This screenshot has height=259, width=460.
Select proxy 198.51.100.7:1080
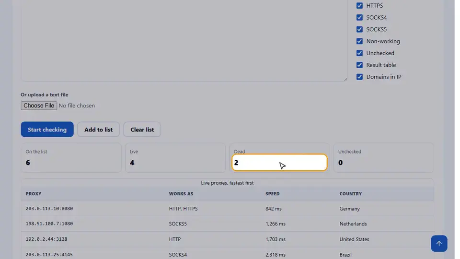pyautogui.click(x=49, y=224)
